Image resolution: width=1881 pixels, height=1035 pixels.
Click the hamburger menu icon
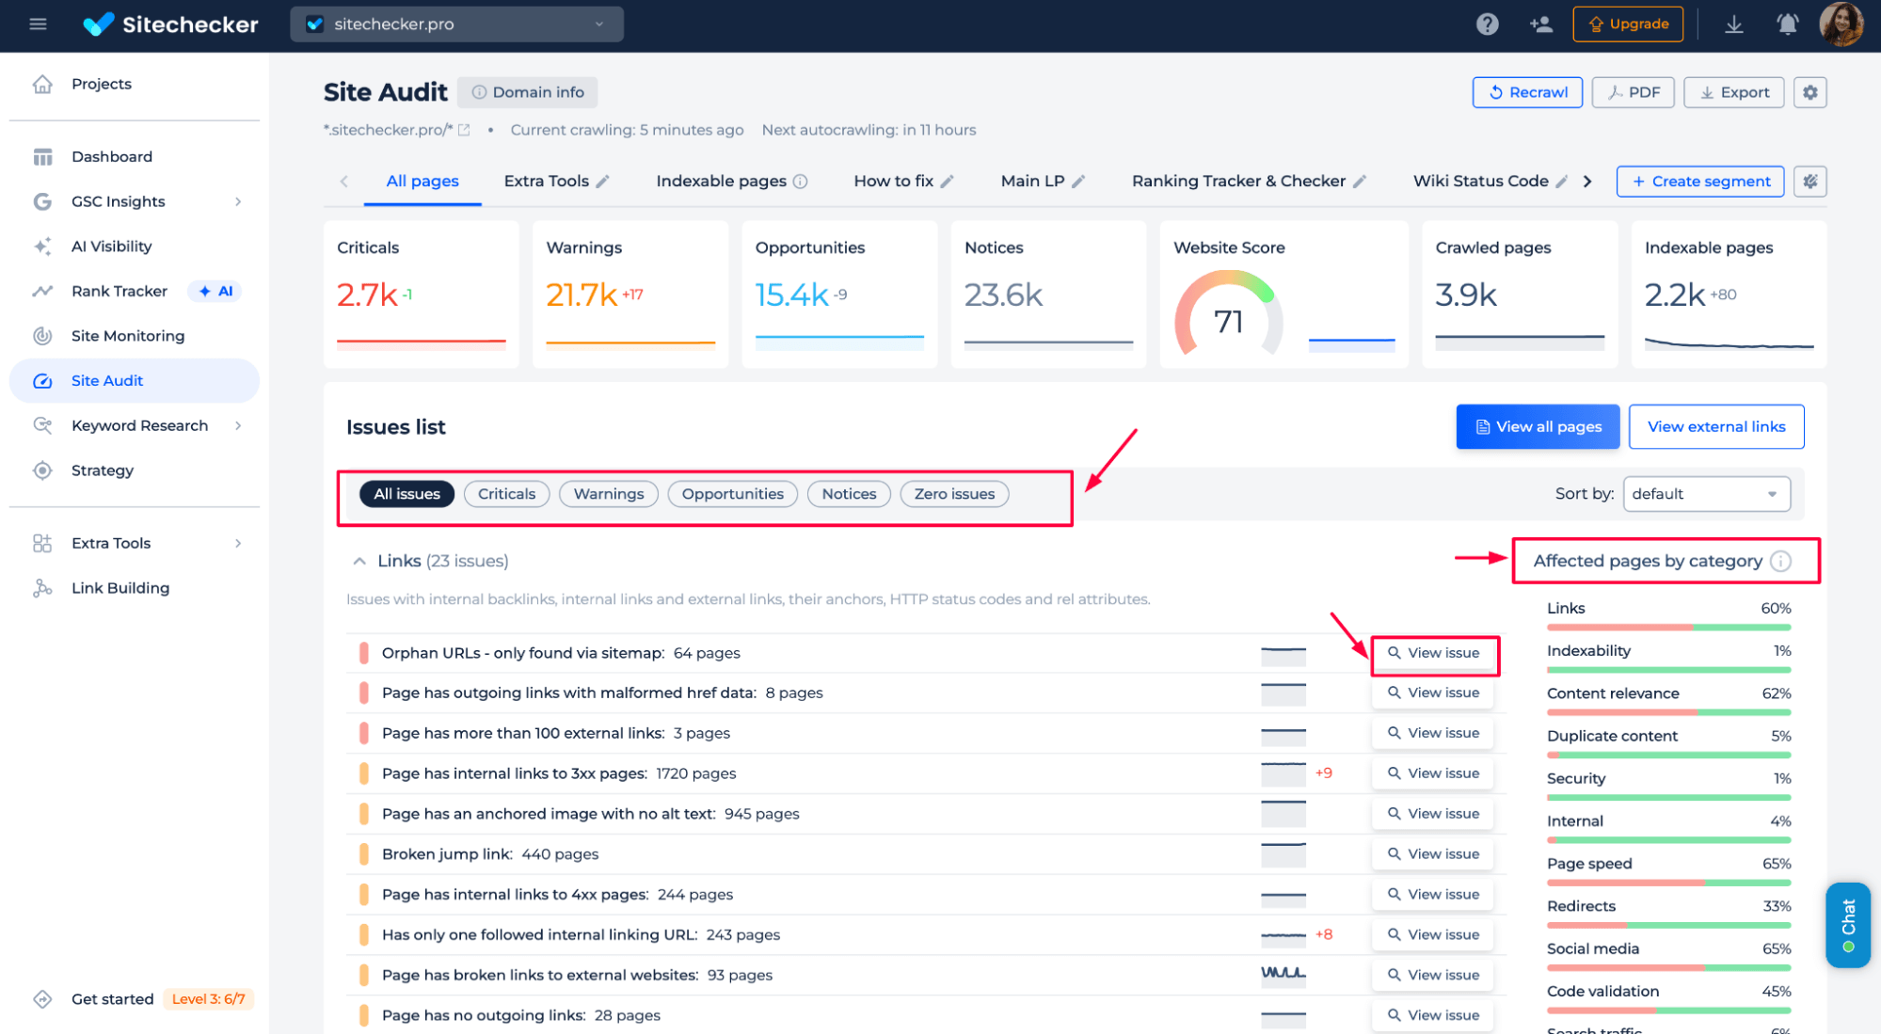click(x=38, y=24)
